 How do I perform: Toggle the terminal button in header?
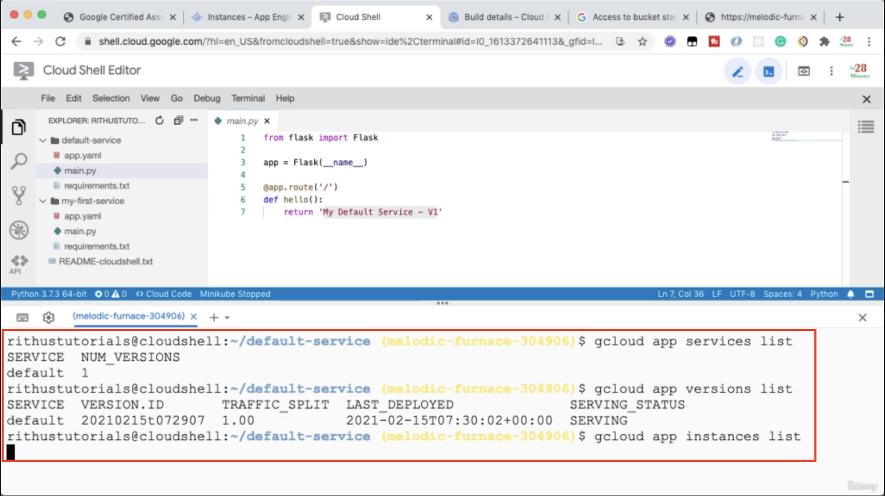769,71
